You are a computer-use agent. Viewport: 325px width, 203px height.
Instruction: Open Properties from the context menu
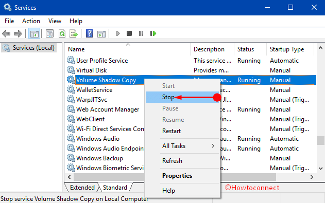pyautogui.click(x=182, y=176)
